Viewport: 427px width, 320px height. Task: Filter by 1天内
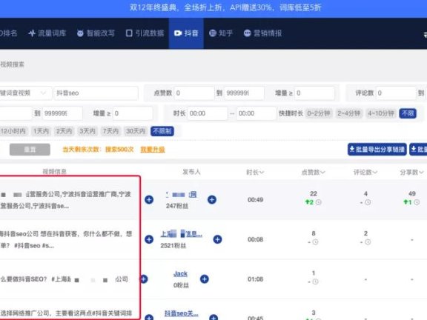41,131
